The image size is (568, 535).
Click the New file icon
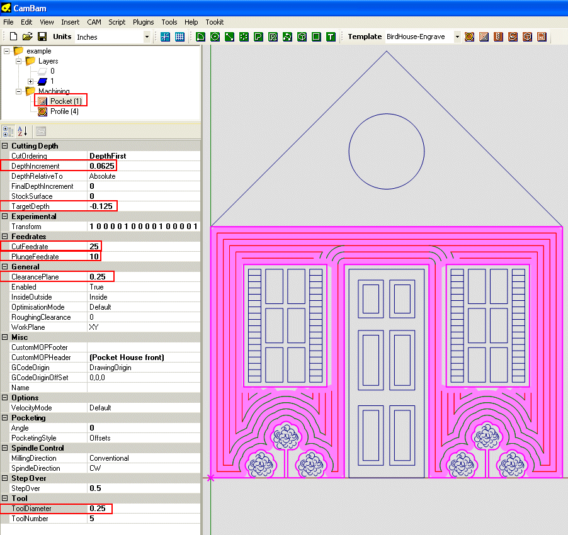pos(13,37)
